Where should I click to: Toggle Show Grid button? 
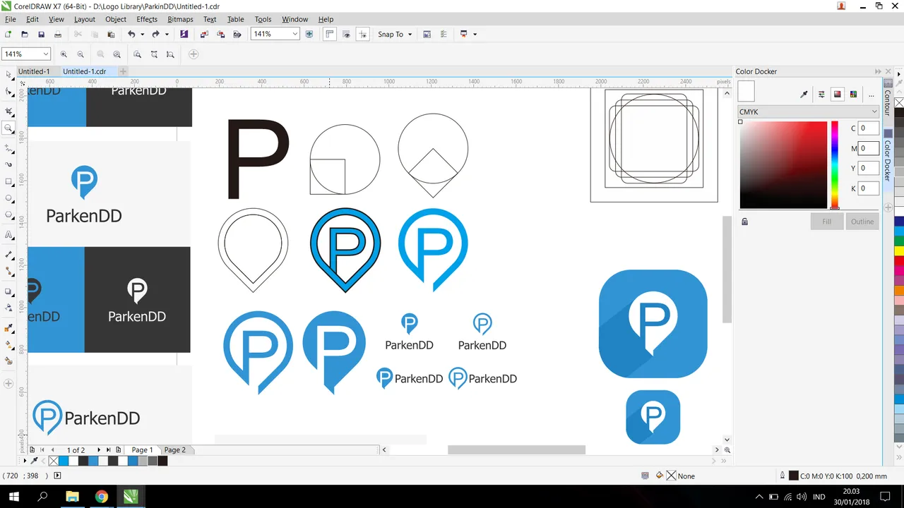(x=346, y=34)
